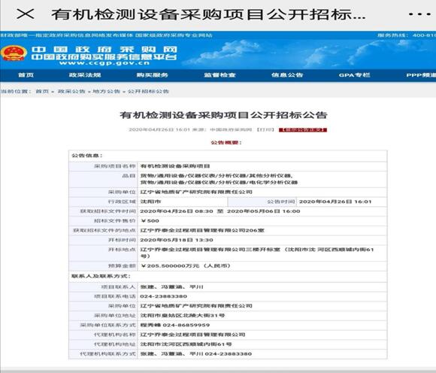
Task: Select the GPA专栏 navigation item
Action: (x=355, y=75)
